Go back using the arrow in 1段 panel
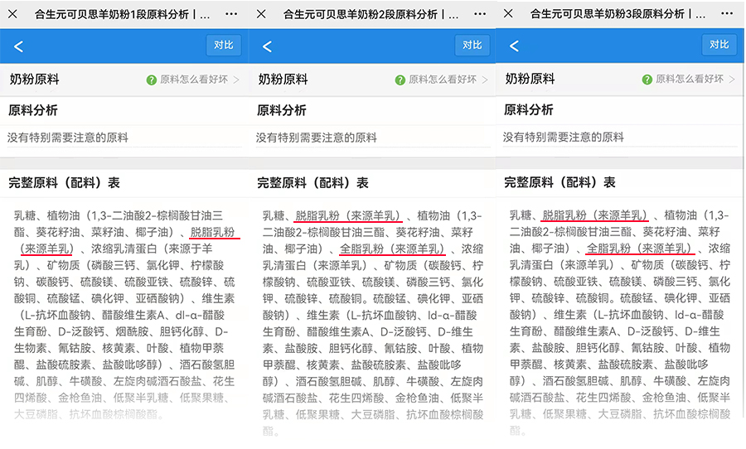This screenshot has height=449, width=746. tap(18, 46)
